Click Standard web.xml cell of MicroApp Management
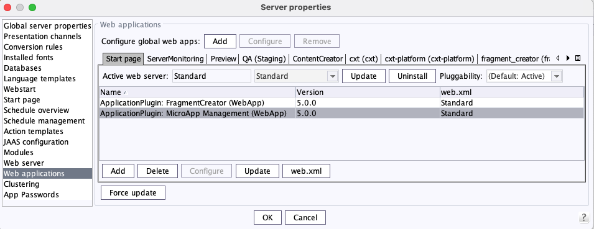 [x=512, y=114]
